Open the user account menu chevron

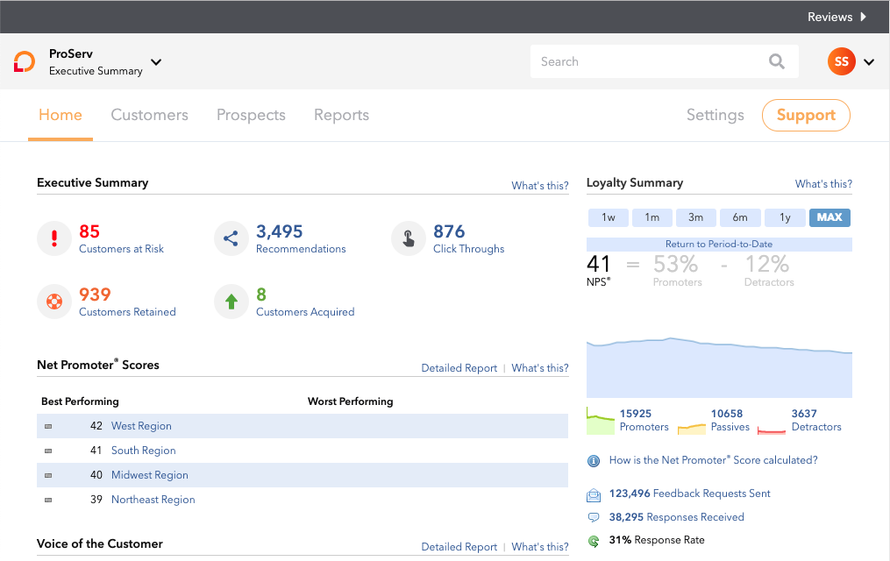(869, 62)
